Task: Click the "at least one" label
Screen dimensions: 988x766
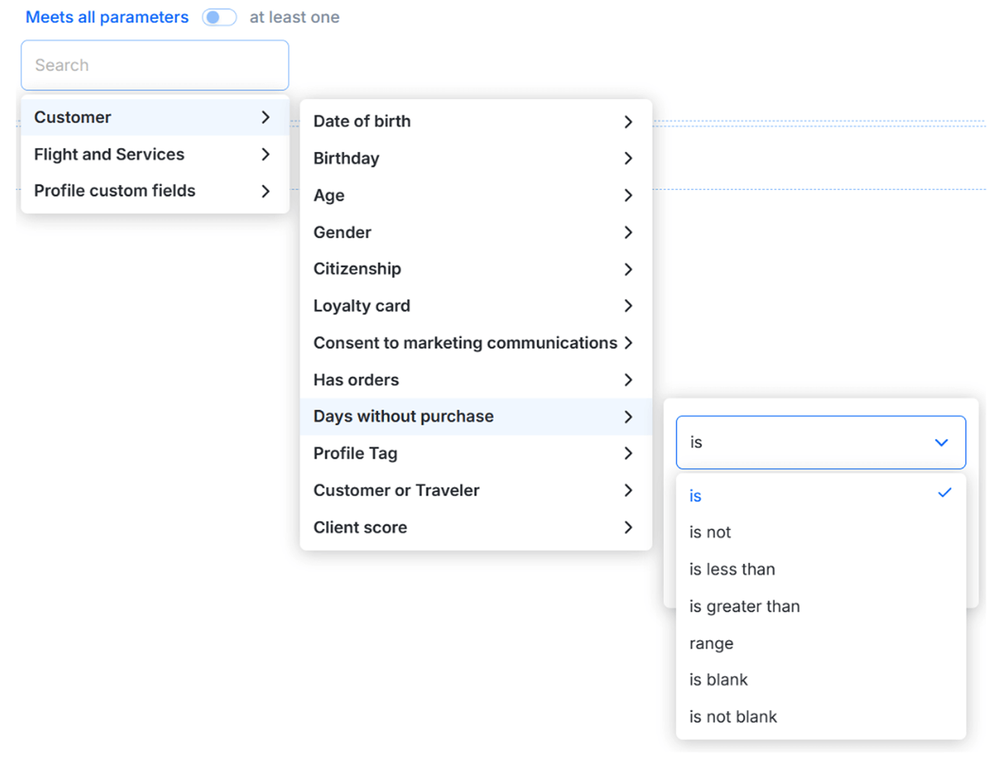Action: [295, 17]
